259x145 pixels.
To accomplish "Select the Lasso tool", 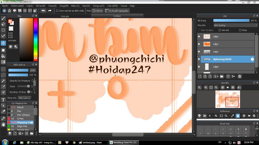I will (3, 75).
